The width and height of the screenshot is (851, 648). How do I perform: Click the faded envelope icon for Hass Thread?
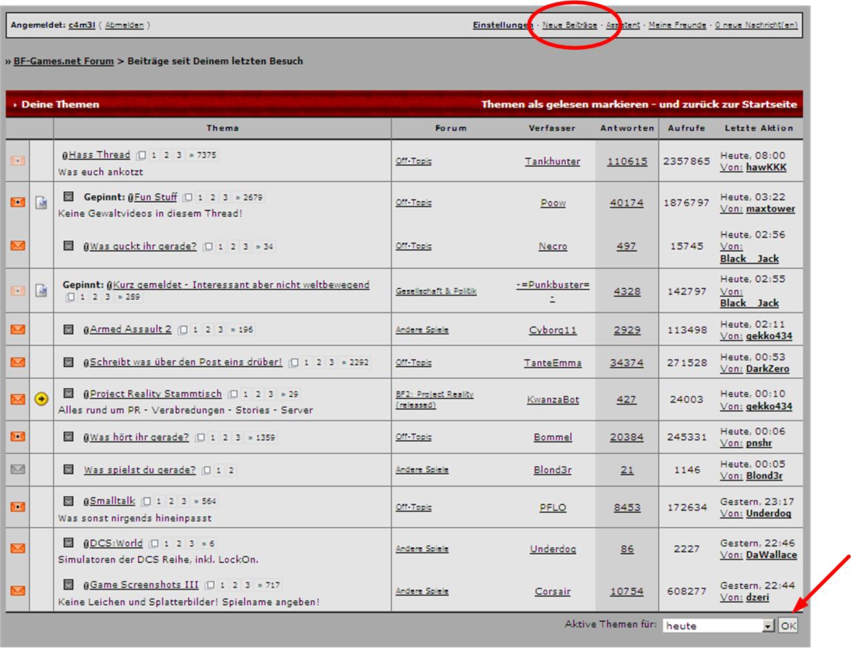pyautogui.click(x=18, y=160)
